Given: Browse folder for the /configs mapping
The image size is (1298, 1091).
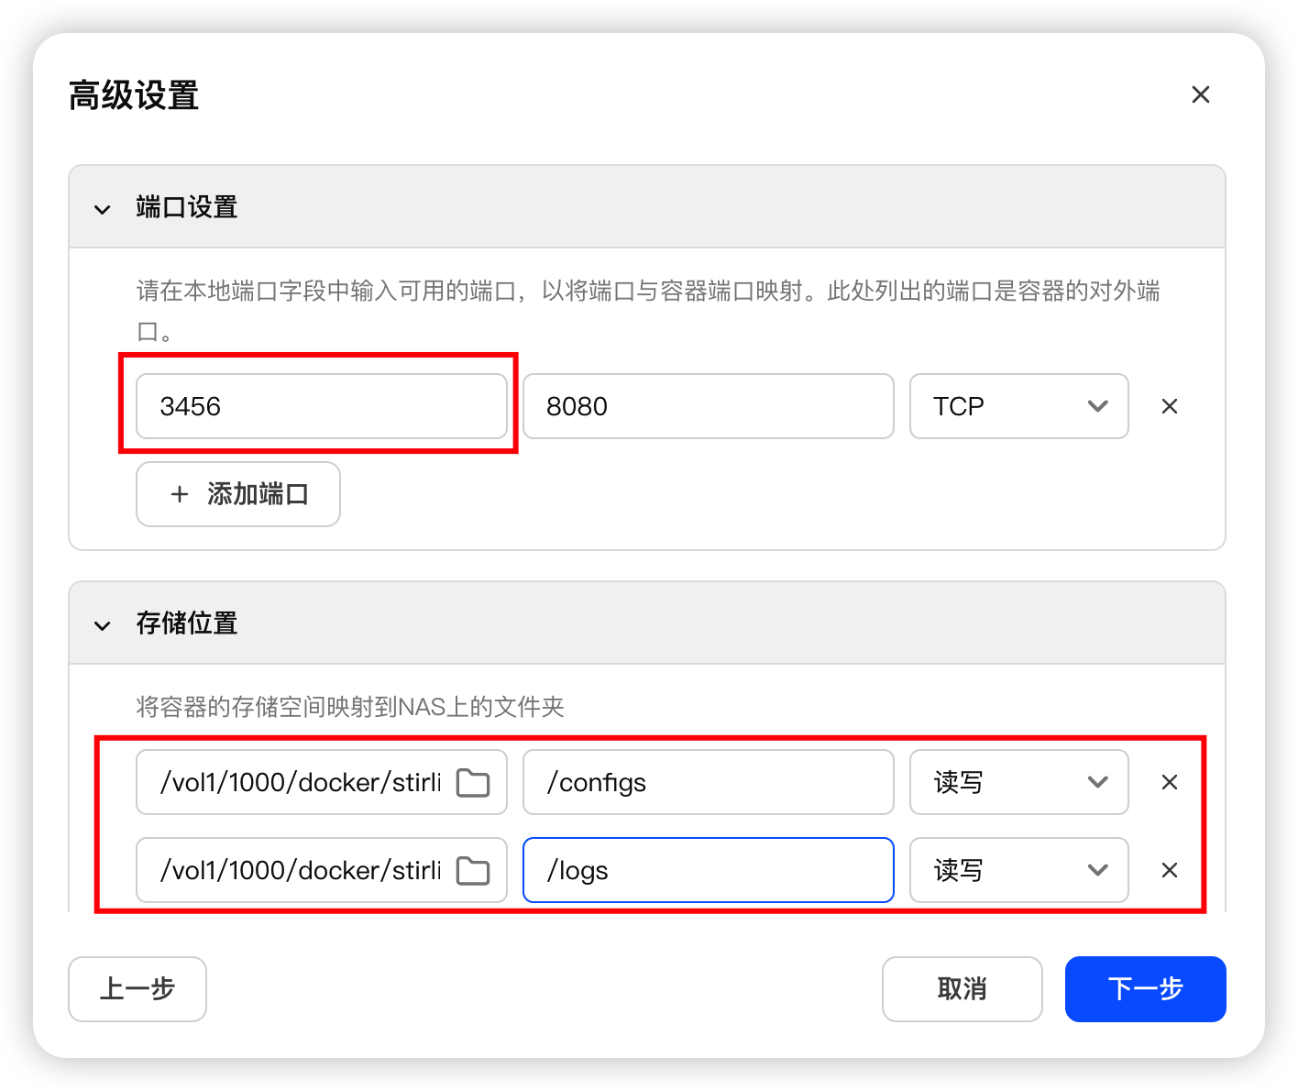Looking at the screenshot, I should [473, 783].
